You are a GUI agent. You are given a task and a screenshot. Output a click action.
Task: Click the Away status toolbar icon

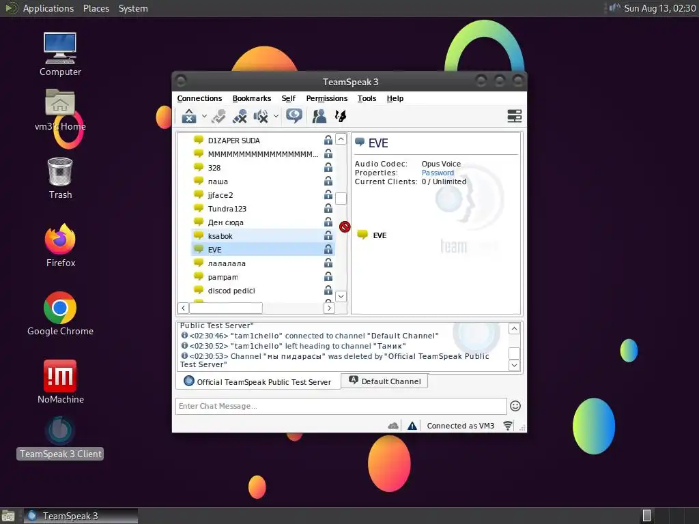(189, 116)
